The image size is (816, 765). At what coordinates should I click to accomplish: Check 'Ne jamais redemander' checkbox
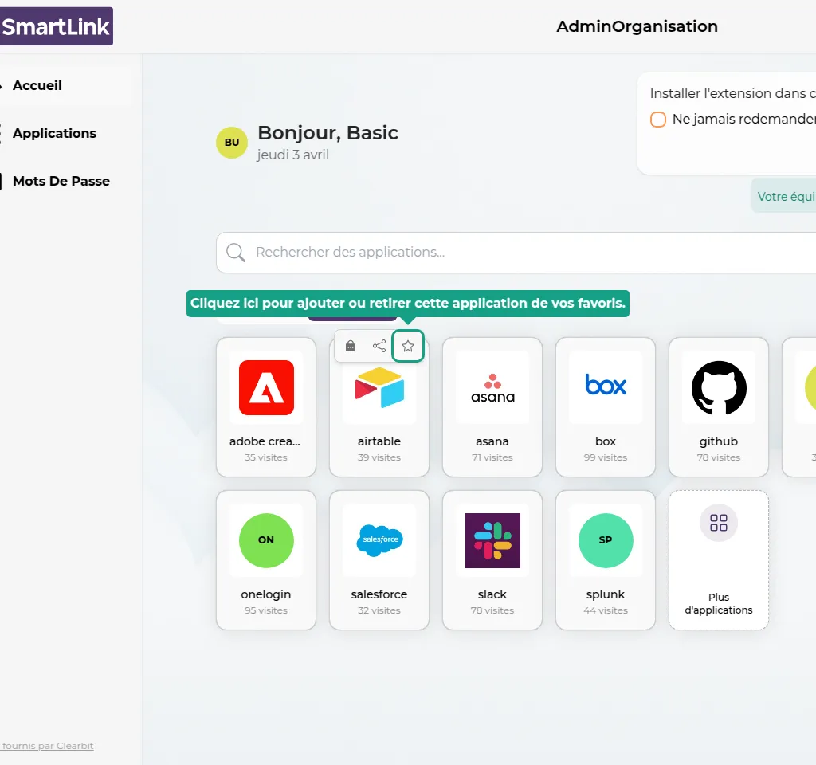pyautogui.click(x=657, y=120)
